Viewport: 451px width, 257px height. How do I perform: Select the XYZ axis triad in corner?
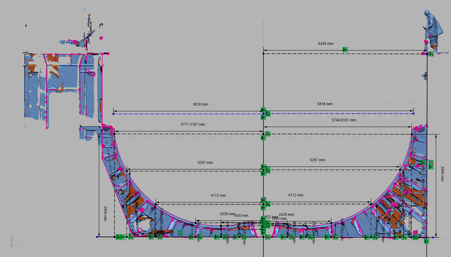15,242
